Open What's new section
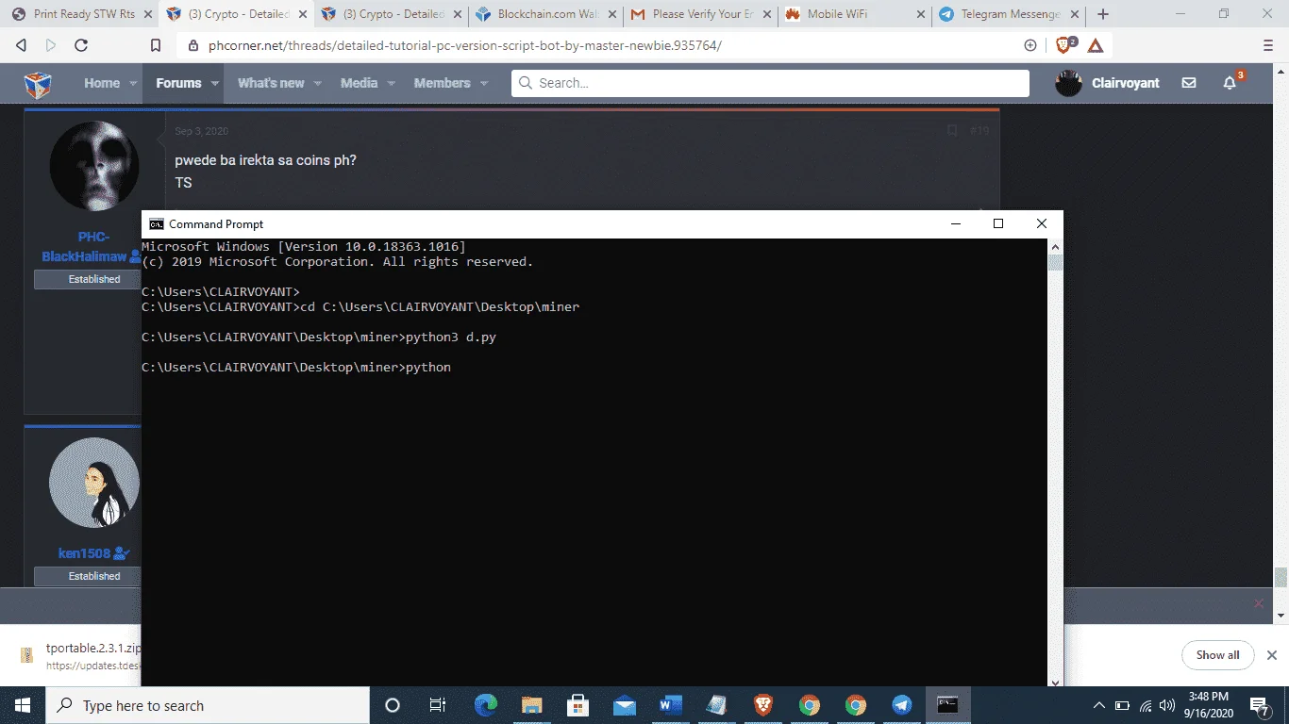1289x724 pixels. point(271,83)
